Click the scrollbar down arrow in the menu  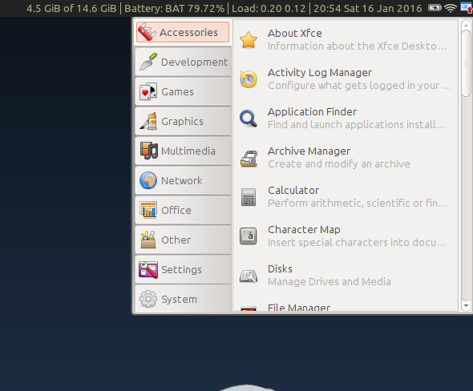(466, 306)
